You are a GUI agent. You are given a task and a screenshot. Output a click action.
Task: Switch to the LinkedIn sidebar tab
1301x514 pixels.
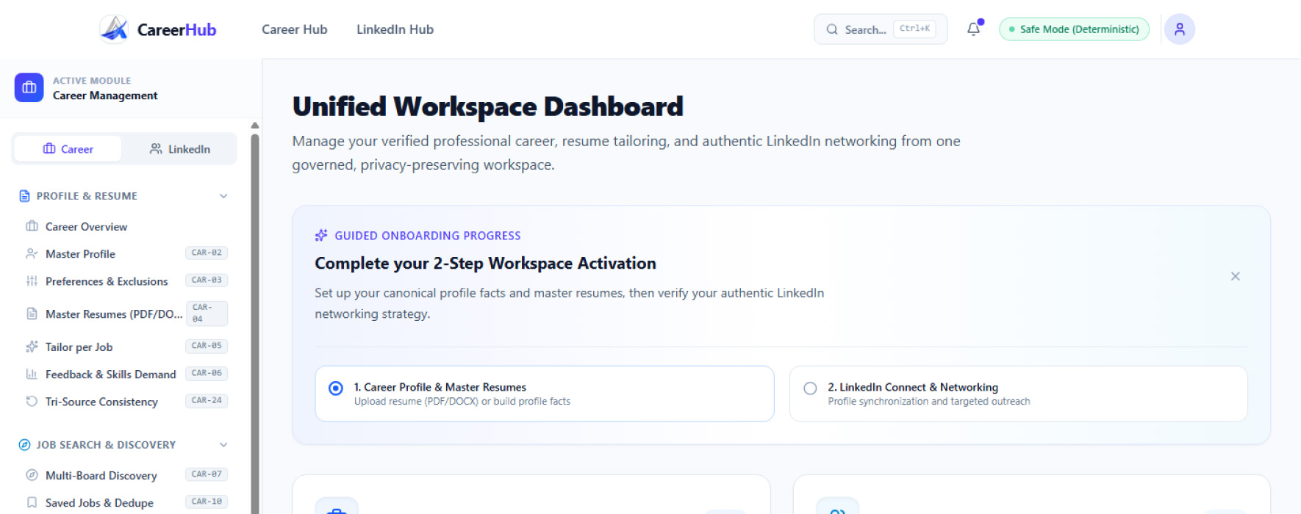(x=180, y=149)
